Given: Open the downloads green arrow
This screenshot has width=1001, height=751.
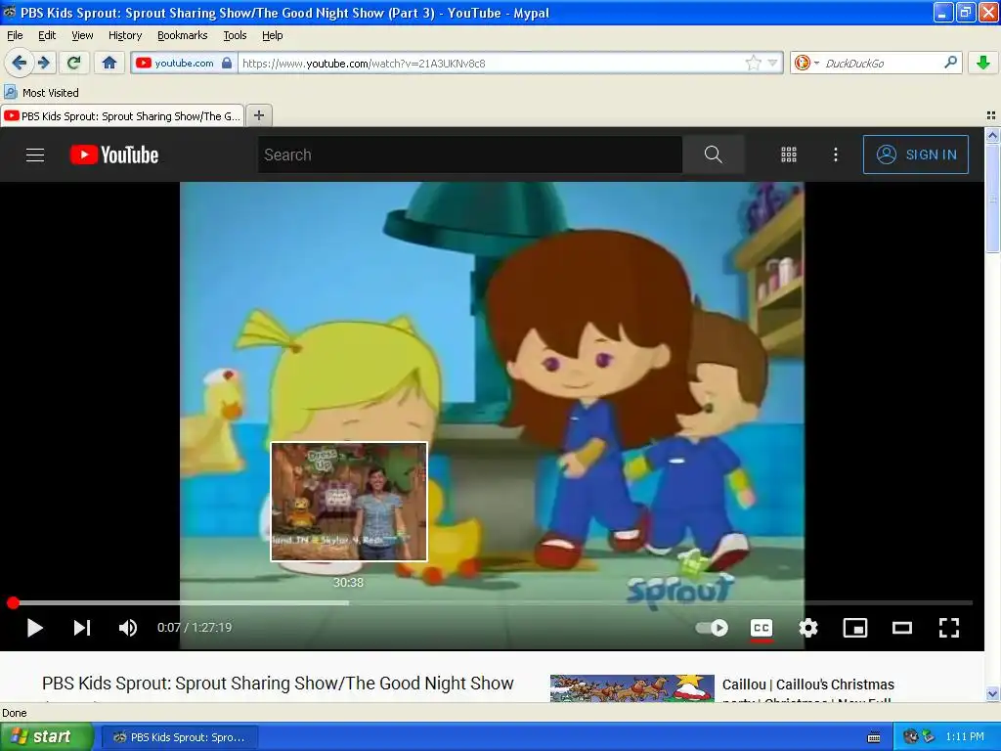Looking at the screenshot, I should click(x=983, y=63).
